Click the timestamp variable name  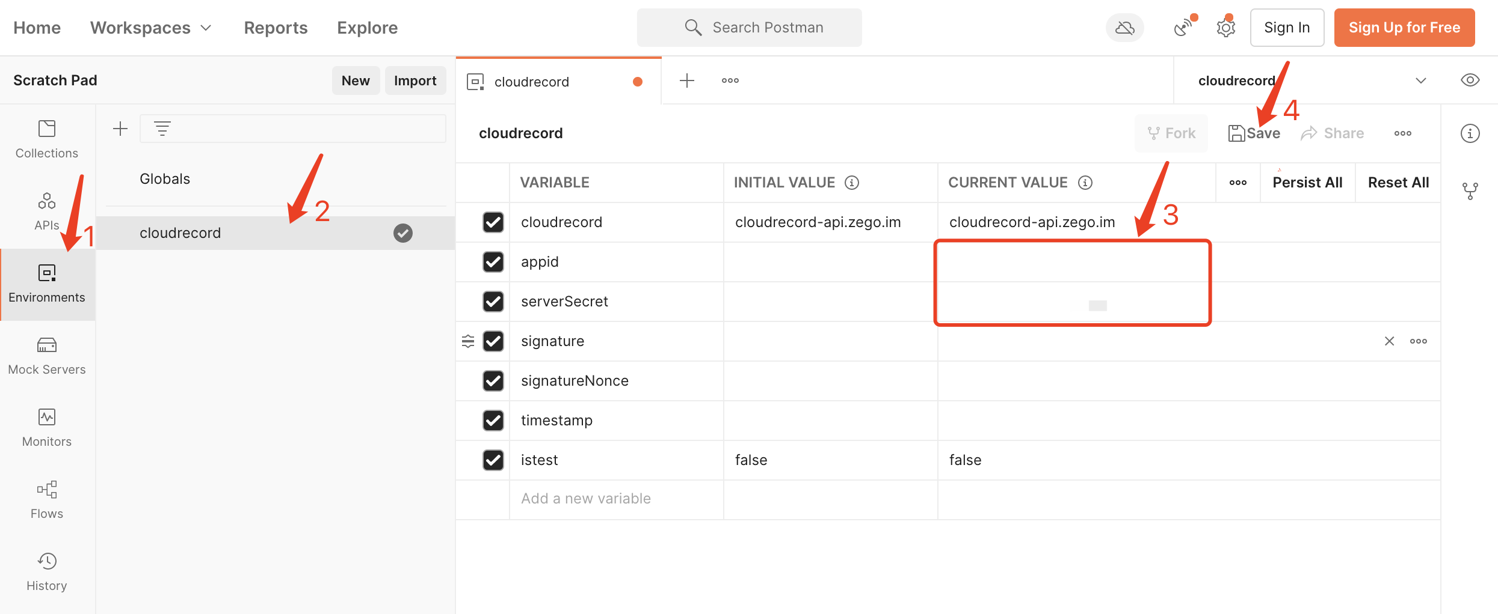pyautogui.click(x=556, y=421)
